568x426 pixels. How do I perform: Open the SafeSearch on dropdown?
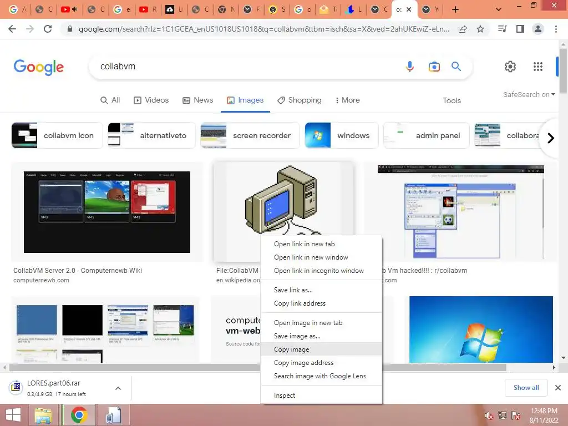529,94
